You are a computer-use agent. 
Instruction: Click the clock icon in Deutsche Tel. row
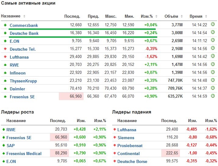pos(213,48)
